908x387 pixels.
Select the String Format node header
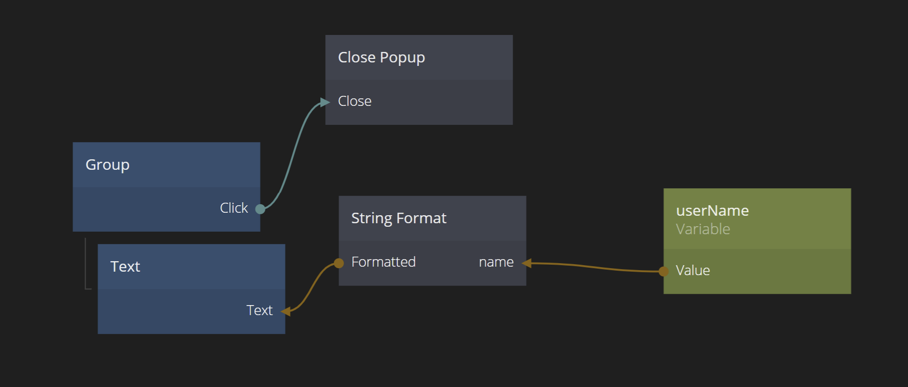[x=399, y=218]
